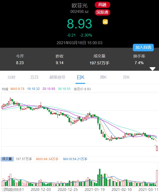Click the 成交量 indicator label
The height and width of the screenshot is (193, 159).
[7, 159]
